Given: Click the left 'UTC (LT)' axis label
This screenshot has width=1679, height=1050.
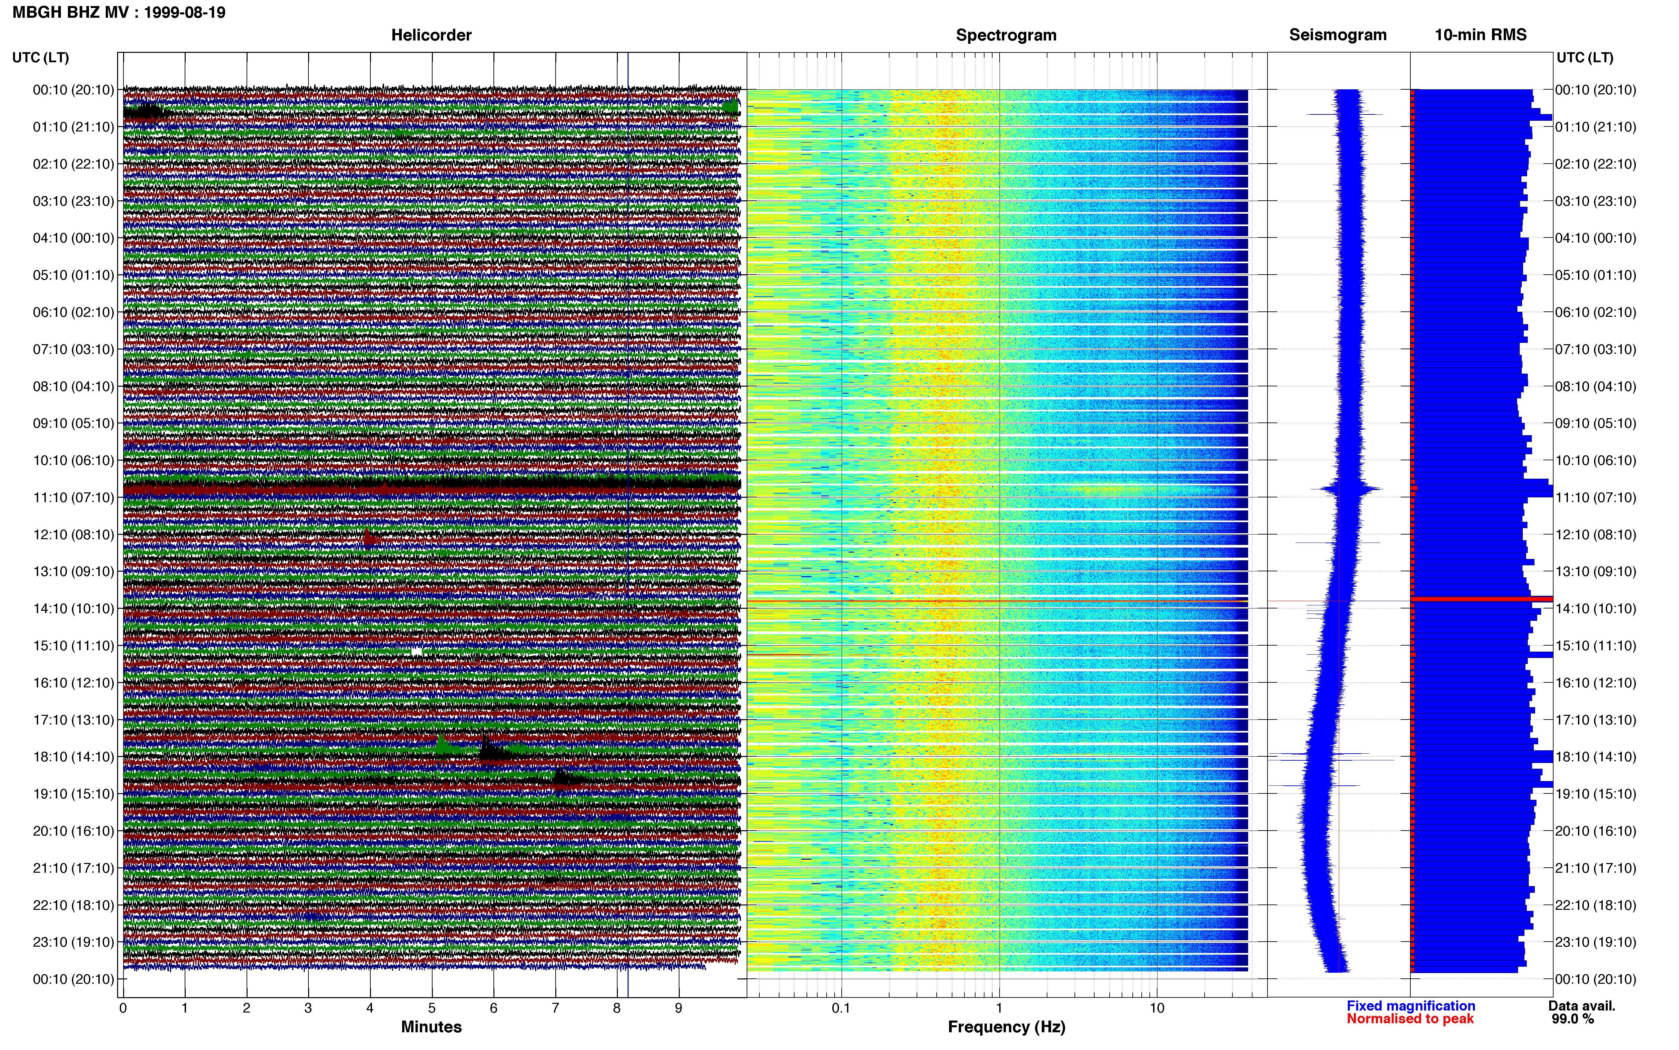Looking at the screenshot, I should [x=40, y=58].
